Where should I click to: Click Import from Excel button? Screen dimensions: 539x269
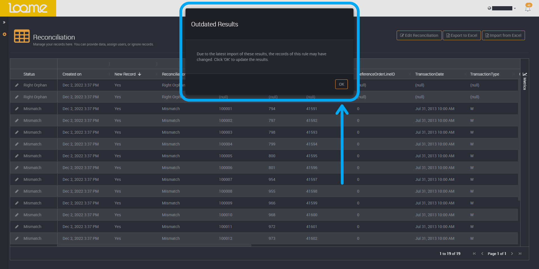point(503,35)
